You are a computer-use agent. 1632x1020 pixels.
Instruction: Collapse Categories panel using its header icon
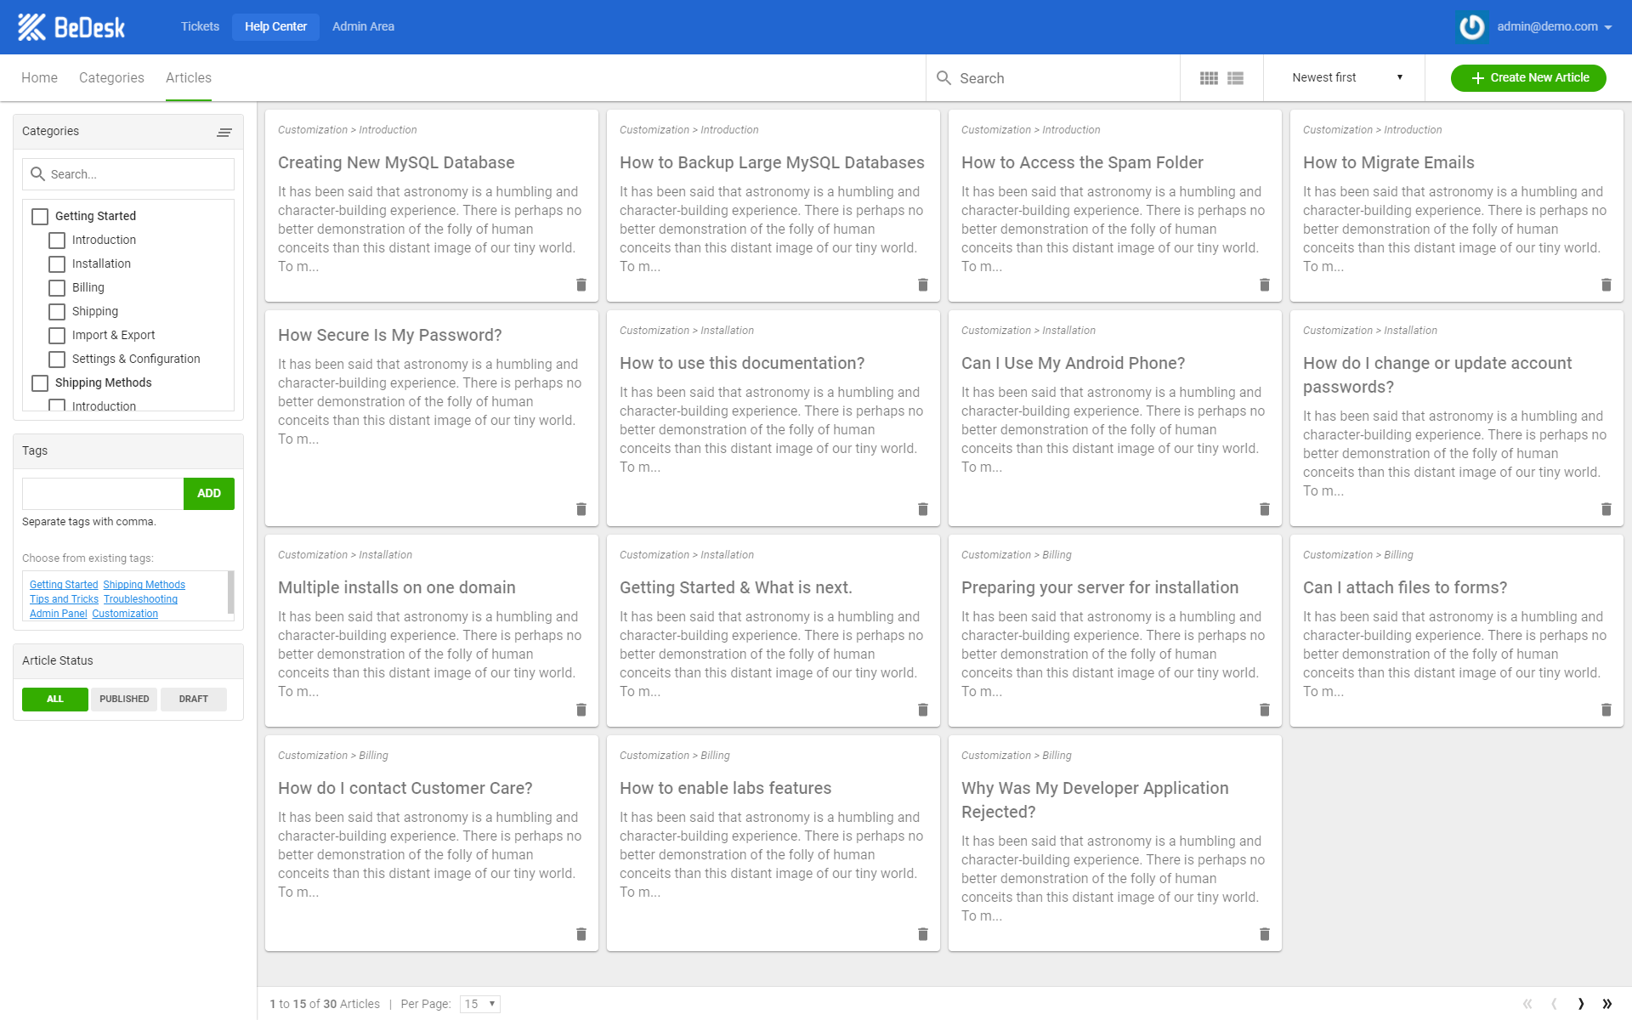click(x=224, y=132)
